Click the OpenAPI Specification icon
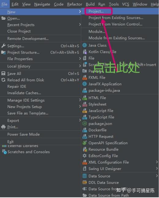 (x=85, y=143)
